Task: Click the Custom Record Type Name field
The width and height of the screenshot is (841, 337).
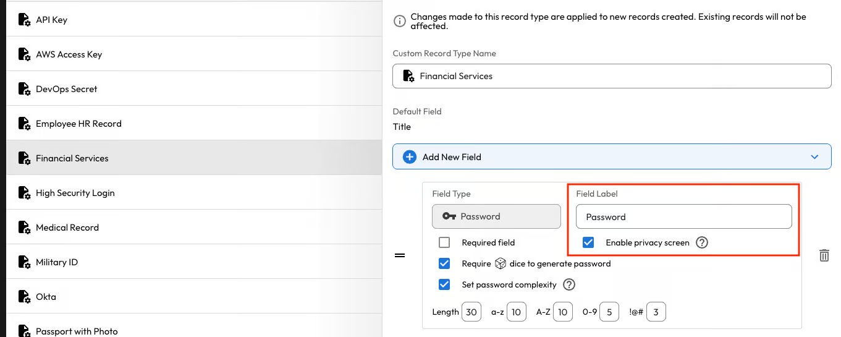Action: (x=612, y=76)
